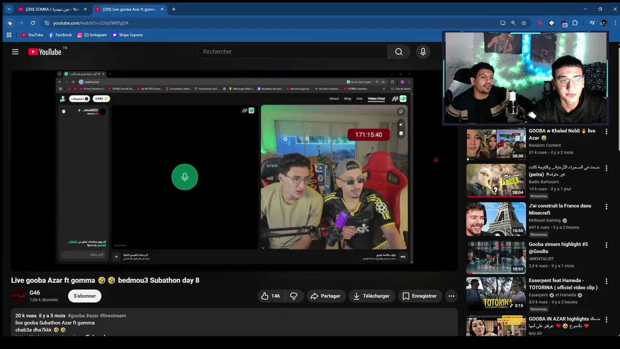Open options for the Petra video
This screenshot has width=620, height=349.
click(x=606, y=168)
